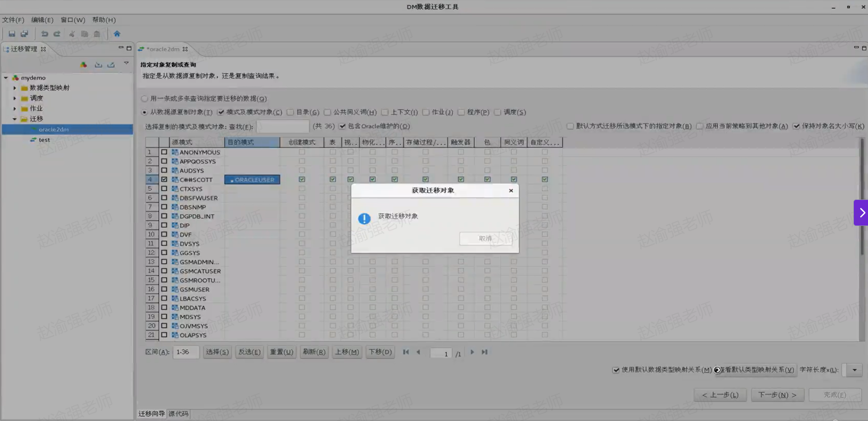Image resolution: width=868 pixels, height=421 pixels.
Task: Click the home icon in toolbar
Action: [117, 34]
